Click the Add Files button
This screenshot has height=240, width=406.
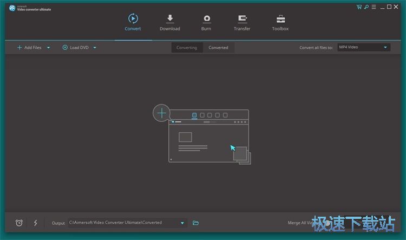pyautogui.click(x=29, y=48)
